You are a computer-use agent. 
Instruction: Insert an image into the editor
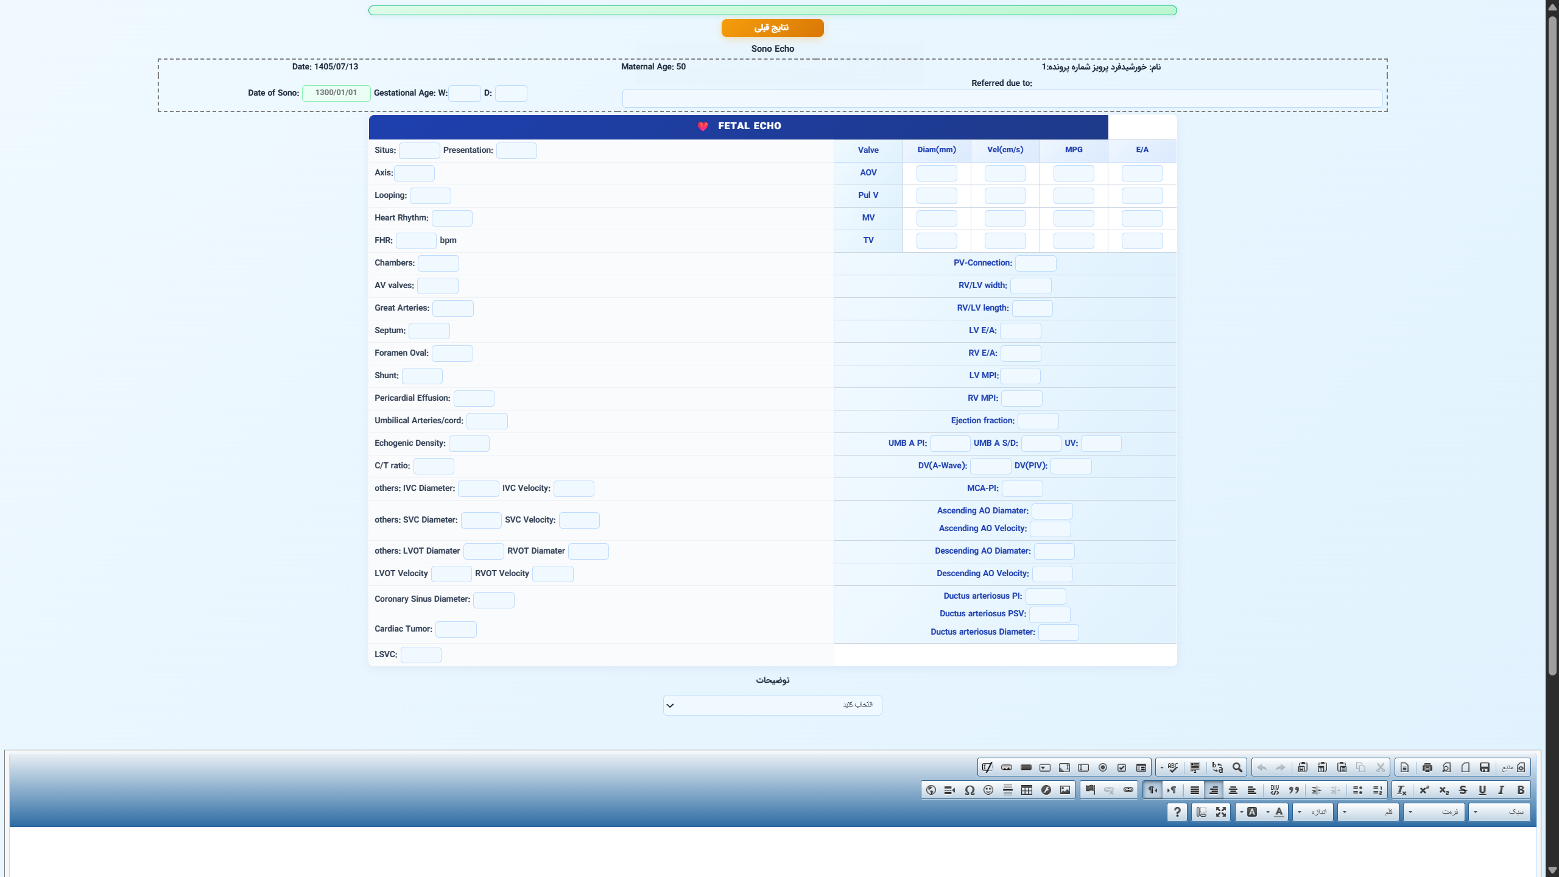tap(1065, 790)
